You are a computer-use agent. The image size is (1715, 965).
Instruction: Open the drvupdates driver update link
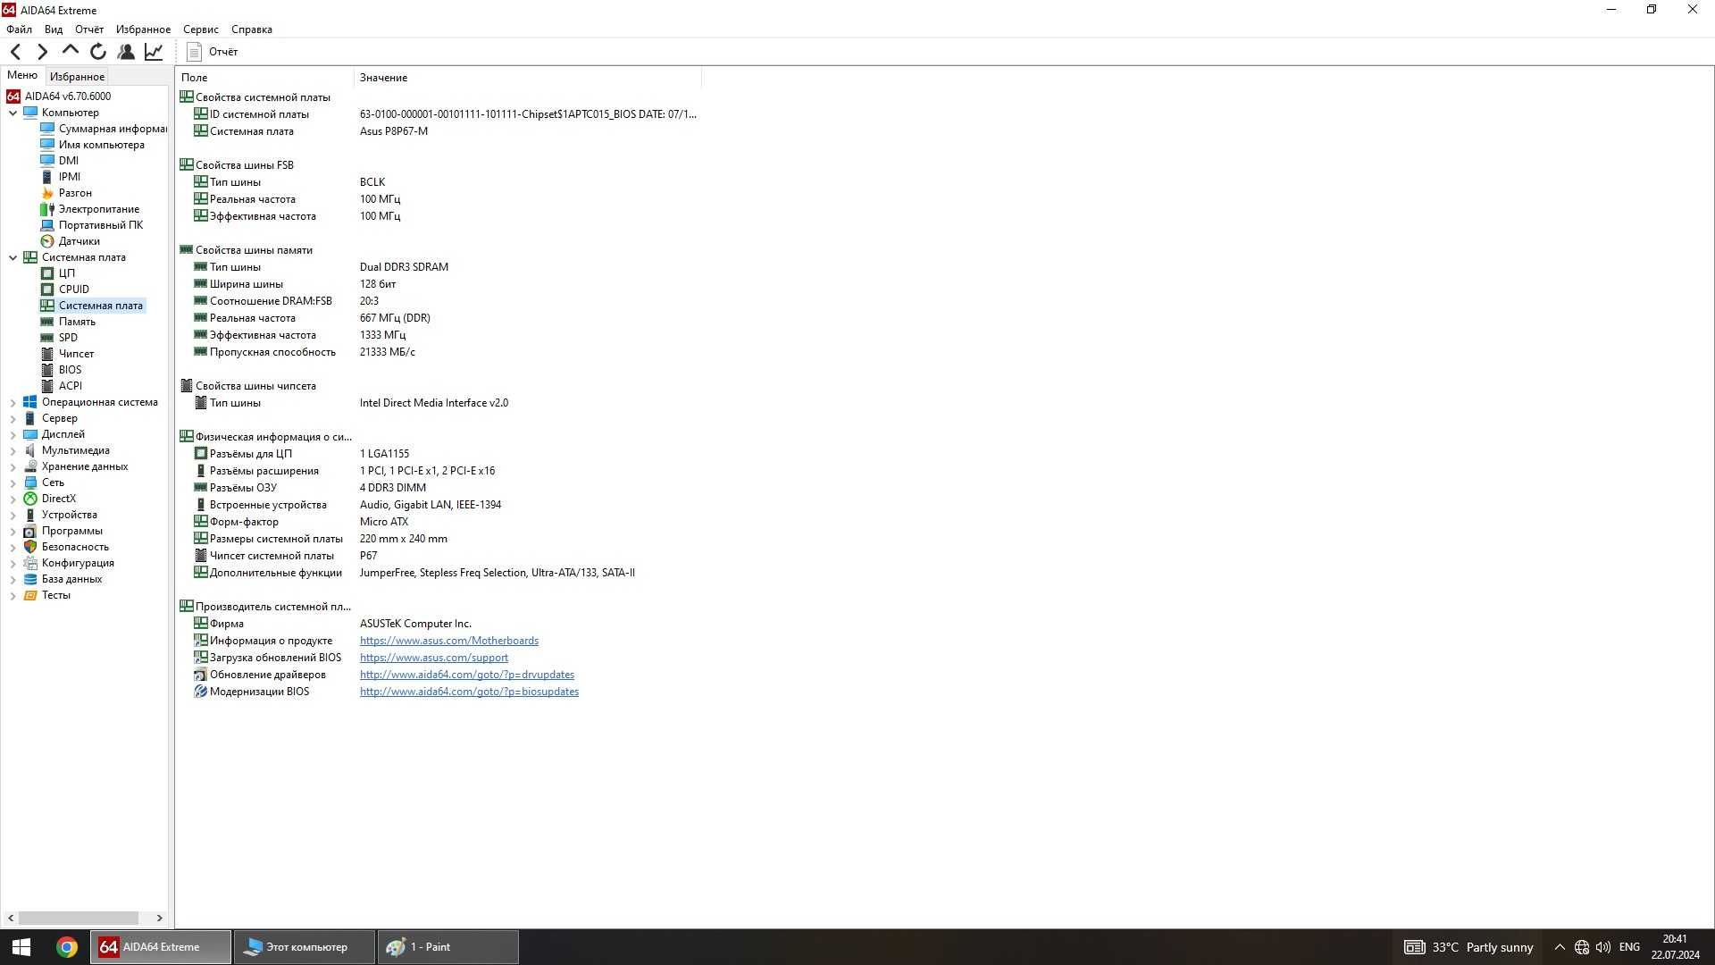pyautogui.click(x=467, y=675)
